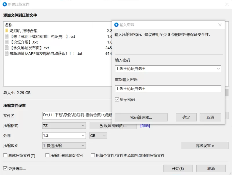Open the password history dropdown arrow
232x175 pixels.
pos(218,69)
